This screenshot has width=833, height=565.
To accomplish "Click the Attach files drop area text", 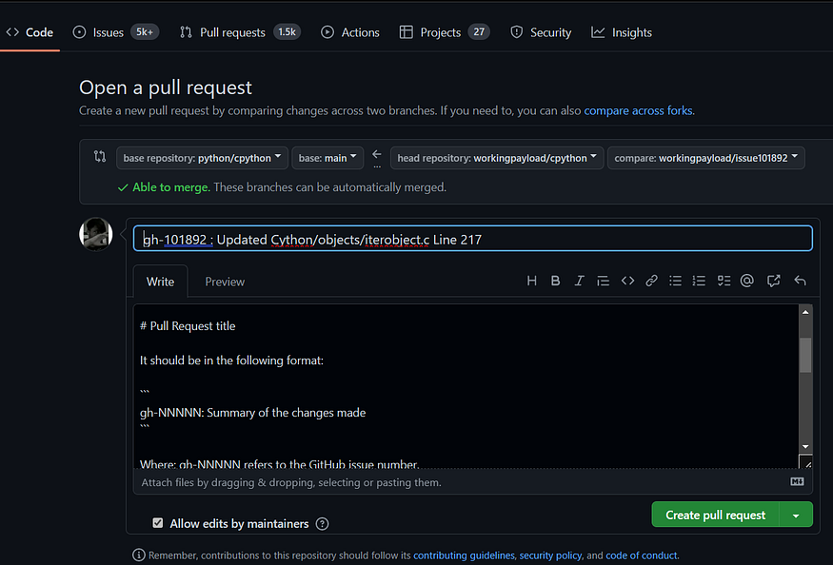I will pos(291,482).
